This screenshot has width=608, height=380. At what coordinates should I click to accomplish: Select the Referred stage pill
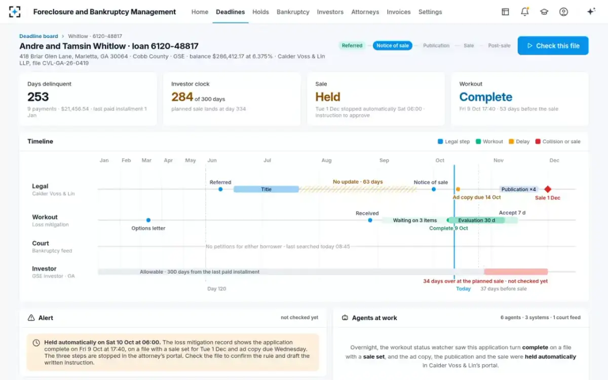click(x=352, y=46)
